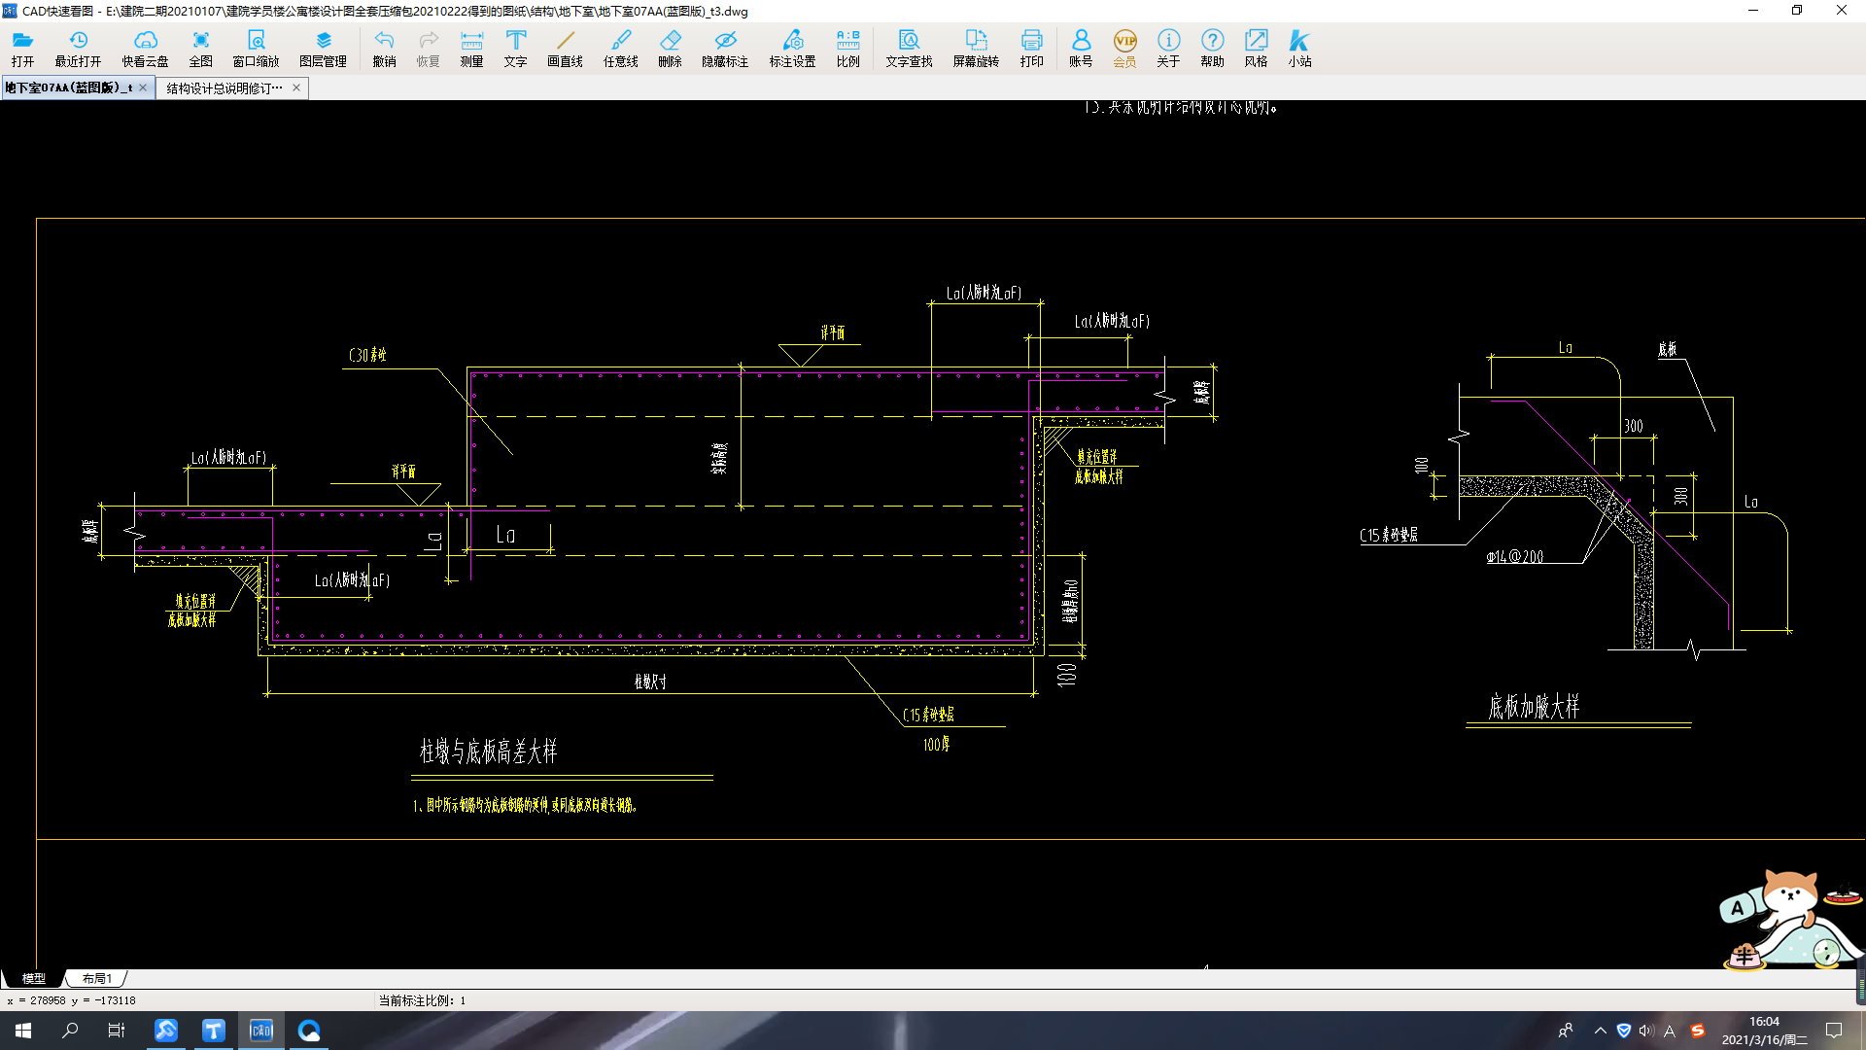The image size is (1866, 1050).
Task: Open CAD快速看图 taskbar app
Action: click(x=261, y=1031)
